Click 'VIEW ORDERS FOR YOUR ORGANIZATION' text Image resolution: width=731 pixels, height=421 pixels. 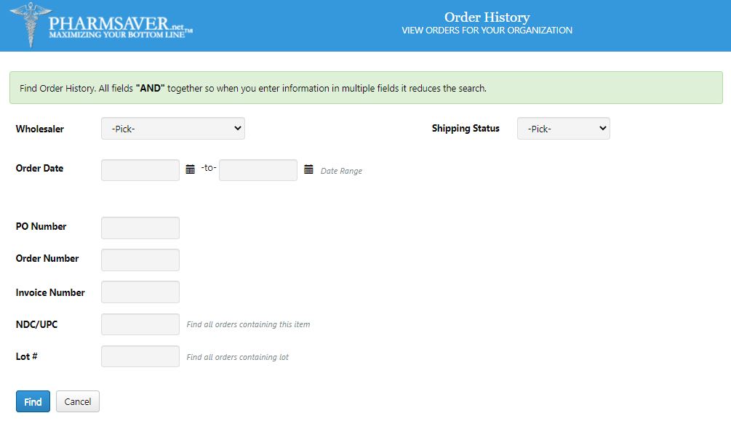point(487,31)
